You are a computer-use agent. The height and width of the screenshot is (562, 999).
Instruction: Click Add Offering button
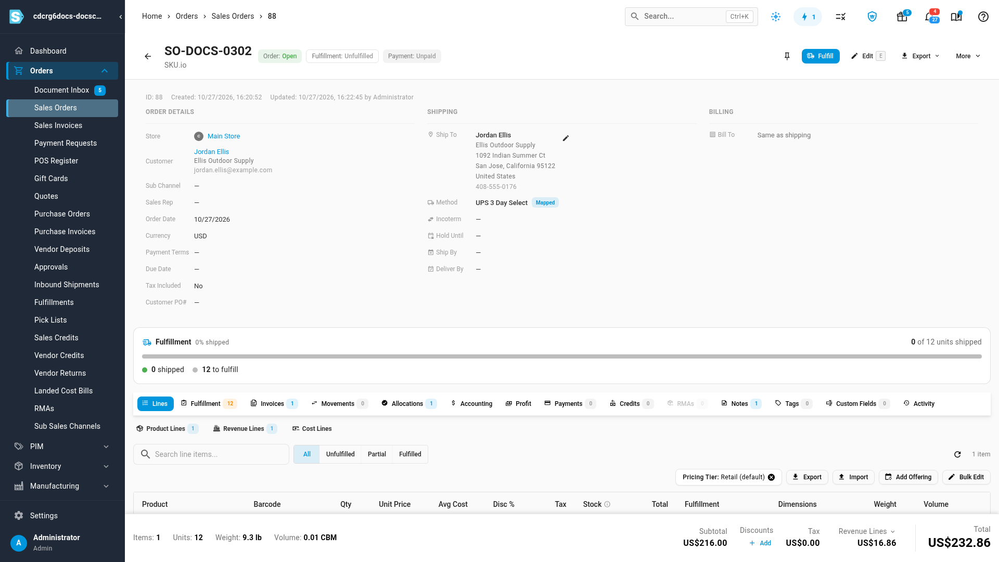pyautogui.click(x=908, y=477)
